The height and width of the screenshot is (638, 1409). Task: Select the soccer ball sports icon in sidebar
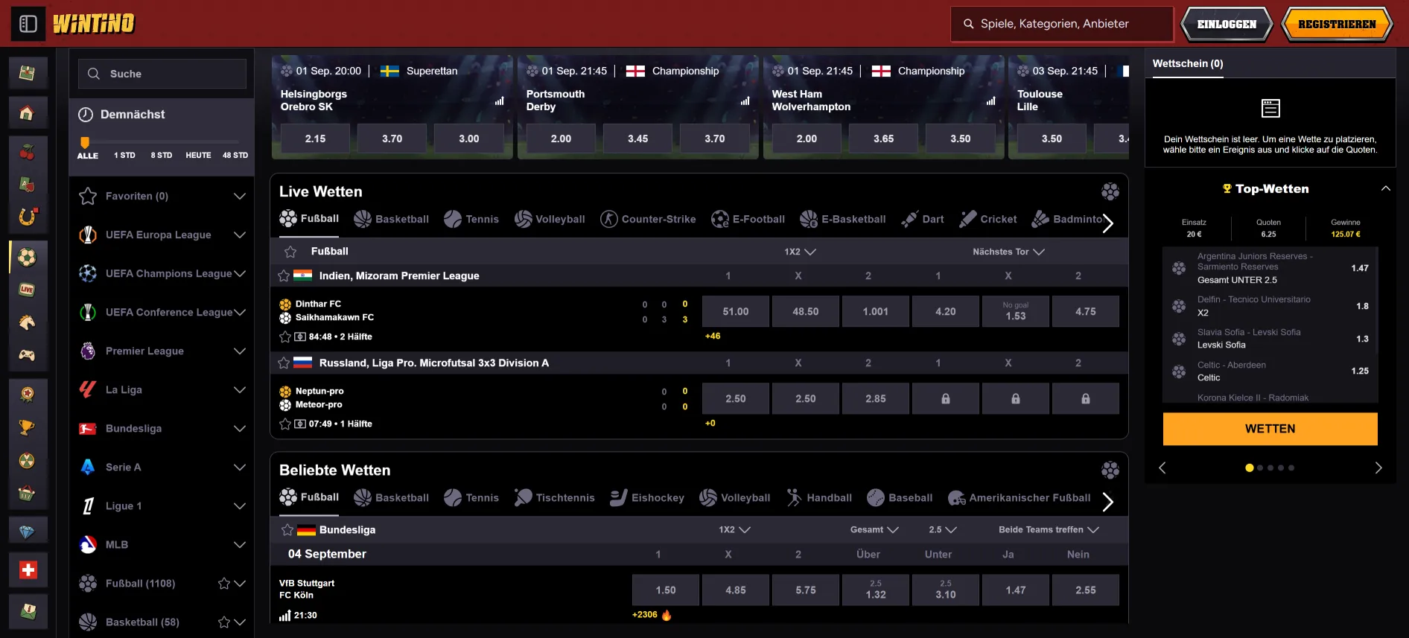coord(28,258)
